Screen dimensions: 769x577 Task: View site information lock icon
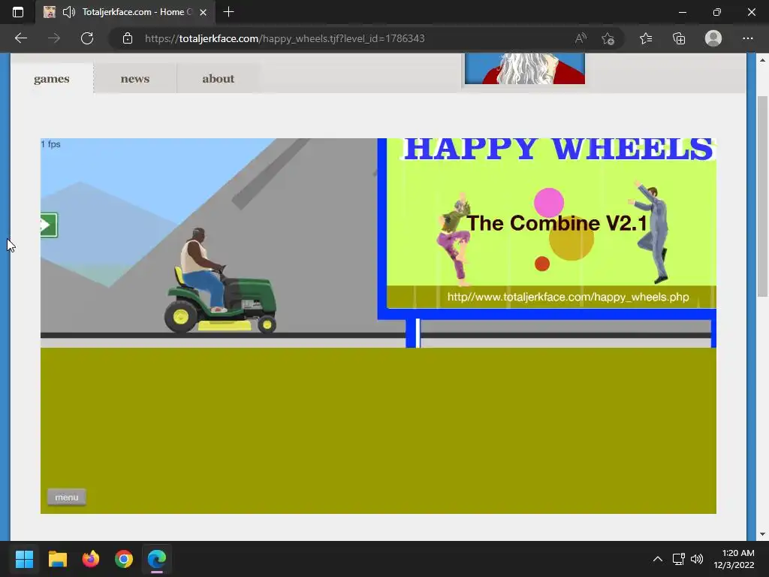[x=128, y=38]
